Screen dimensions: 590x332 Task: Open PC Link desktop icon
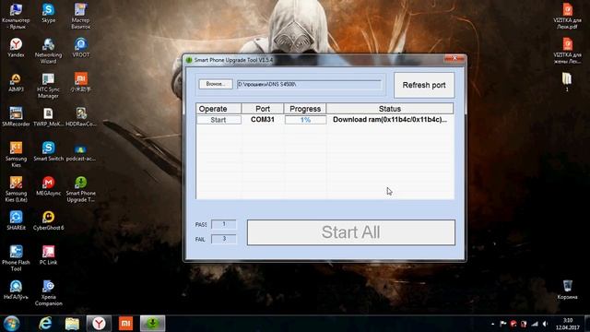(x=48, y=255)
